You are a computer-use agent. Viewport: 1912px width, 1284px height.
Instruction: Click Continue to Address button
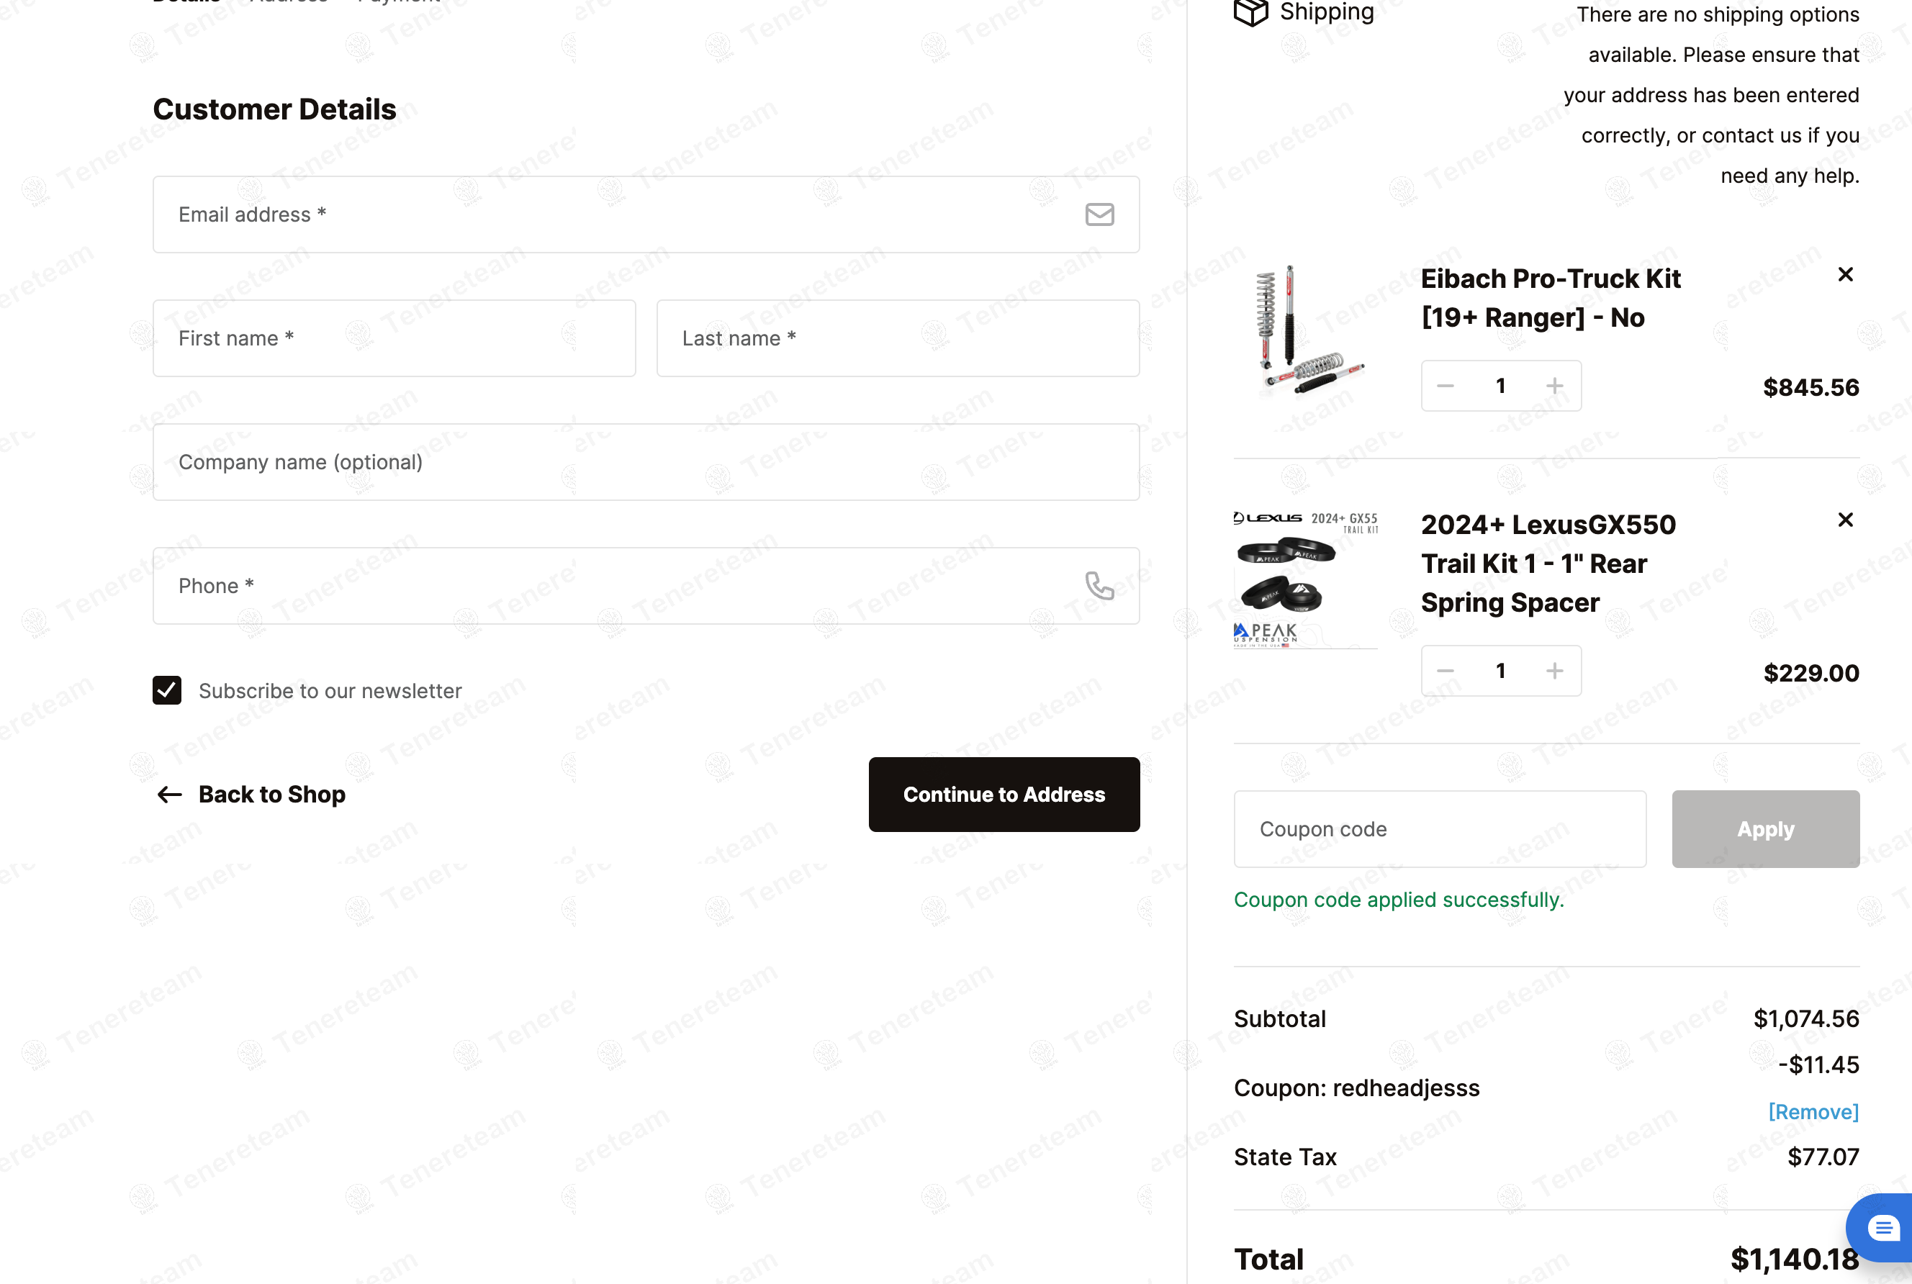[1003, 795]
